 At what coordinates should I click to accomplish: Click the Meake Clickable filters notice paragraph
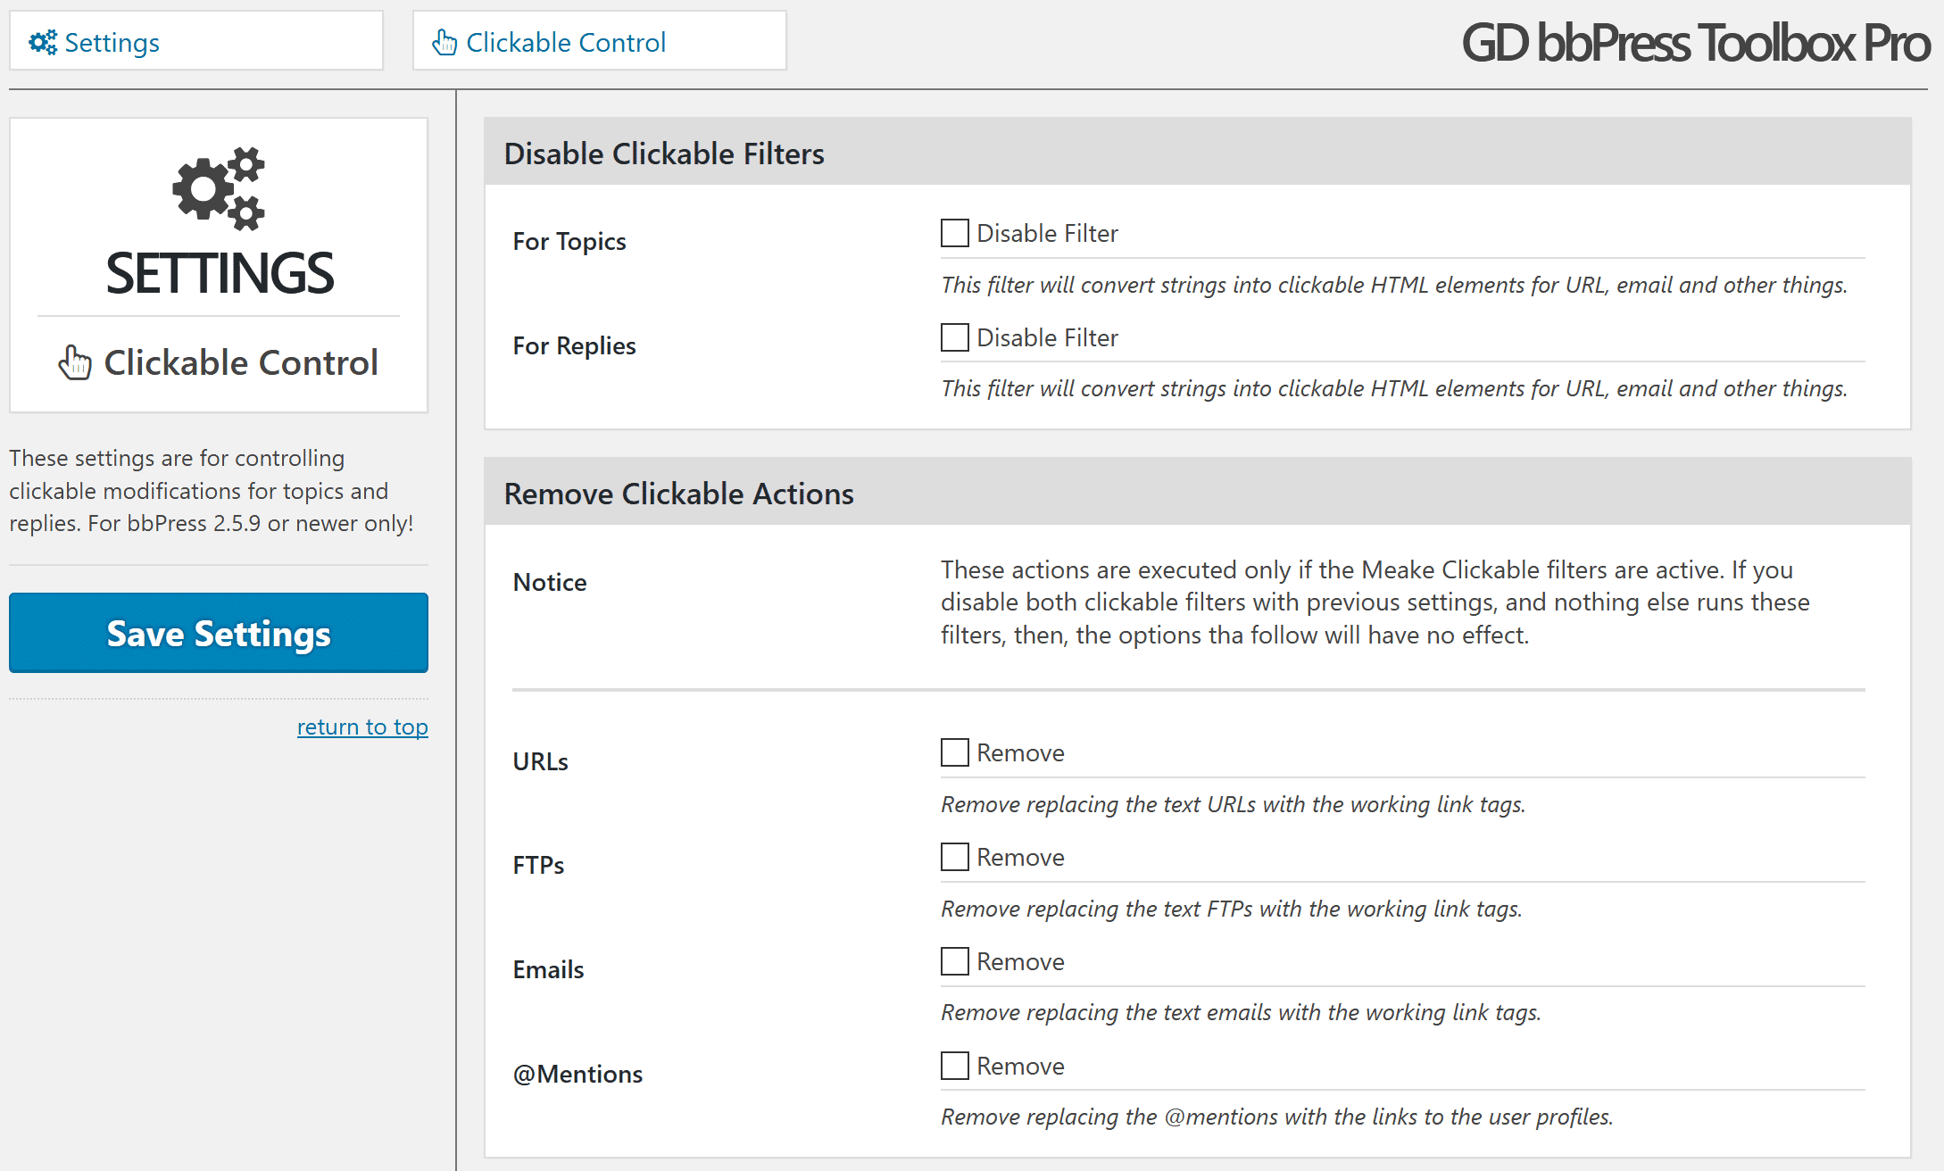pos(1375,602)
